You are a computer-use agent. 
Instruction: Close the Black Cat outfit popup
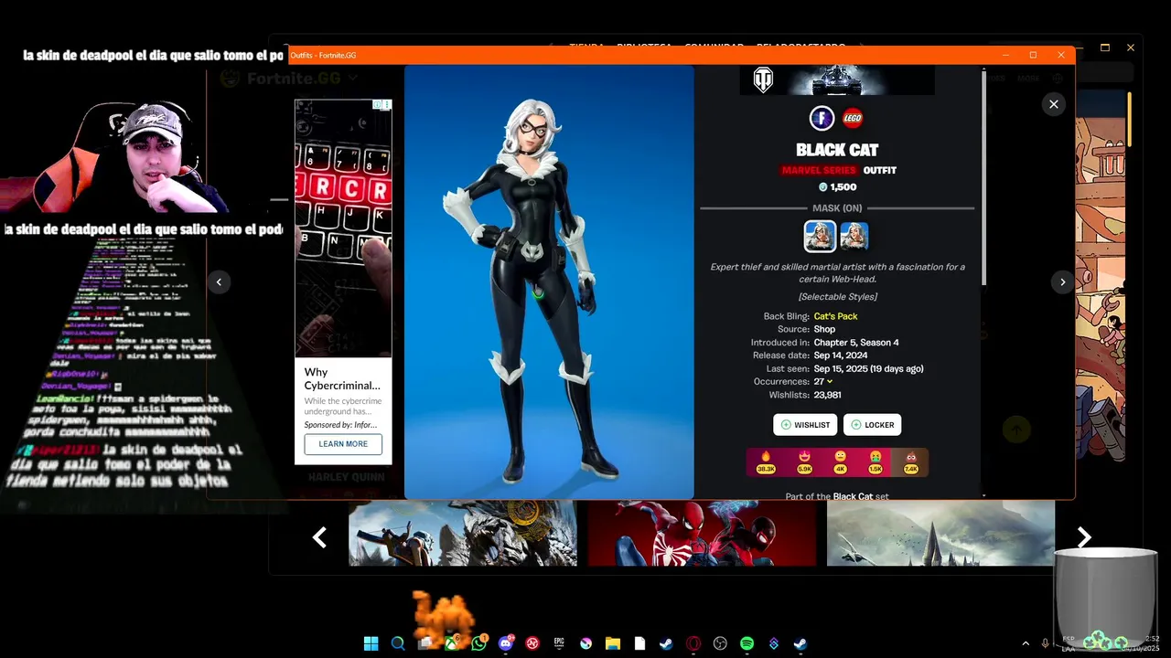pos(1053,104)
